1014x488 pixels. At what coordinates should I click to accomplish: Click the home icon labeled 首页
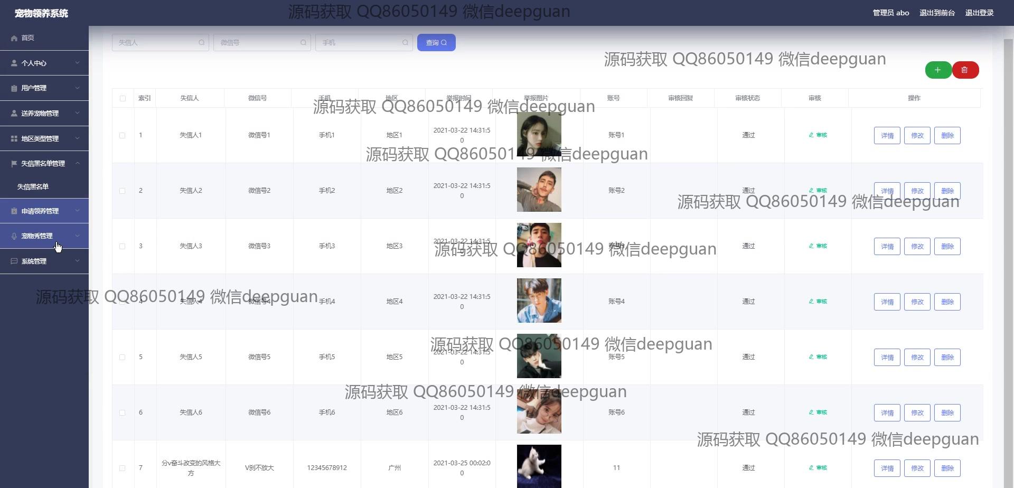pyautogui.click(x=14, y=38)
